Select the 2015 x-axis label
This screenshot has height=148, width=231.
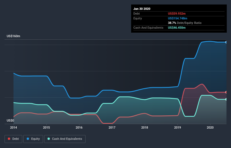pos(46,127)
